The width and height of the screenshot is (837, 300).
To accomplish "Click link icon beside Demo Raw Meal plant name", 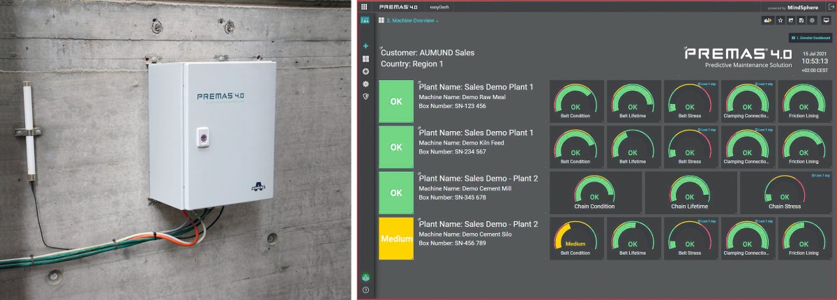I will [x=418, y=83].
